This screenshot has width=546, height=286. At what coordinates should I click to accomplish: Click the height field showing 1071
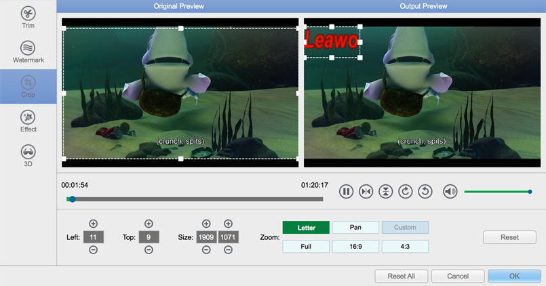coord(228,237)
